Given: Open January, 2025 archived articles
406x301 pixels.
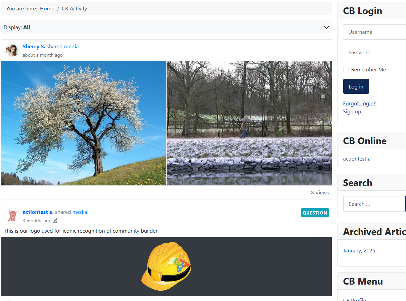Looking at the screenshot, I should (x=359, y=251).
